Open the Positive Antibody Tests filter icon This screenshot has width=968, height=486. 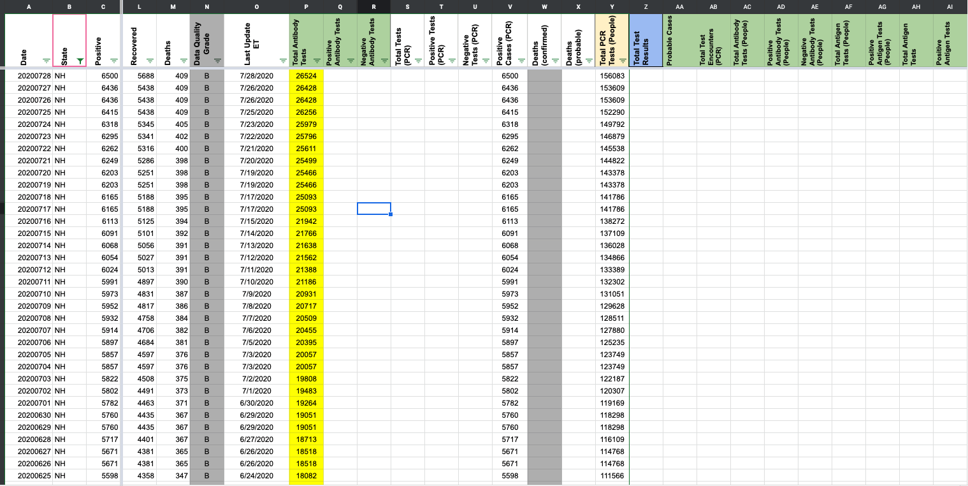350,61
